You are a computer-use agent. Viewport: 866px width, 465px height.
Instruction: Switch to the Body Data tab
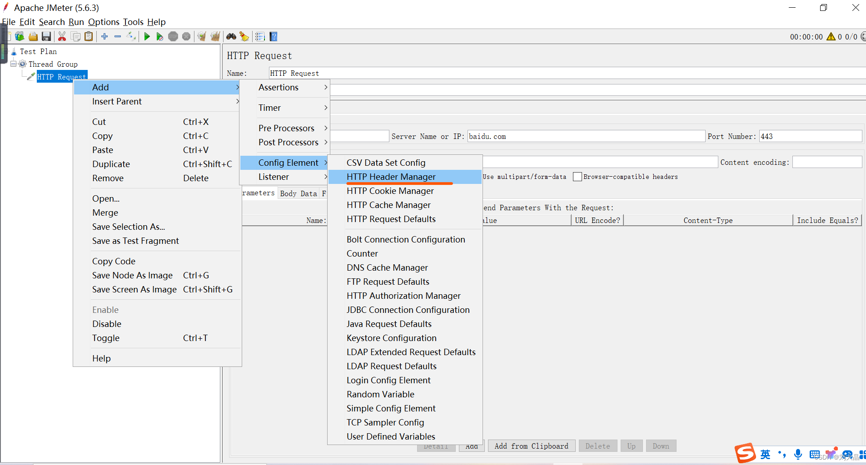(x=299, y=193)
